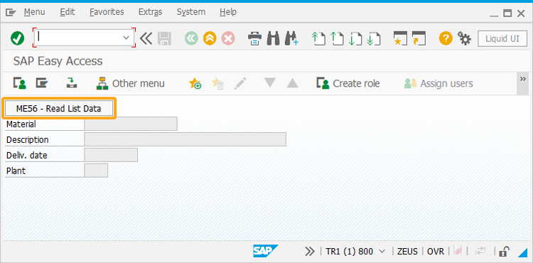This screenshot has height=263, width=533.
Task: Click the First Page icon
Action: pyautogui.click(x=318, y=38)
